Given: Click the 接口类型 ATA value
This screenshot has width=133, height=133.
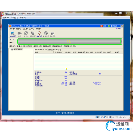Looking at the screenshot, I should [x=66, y=72].
